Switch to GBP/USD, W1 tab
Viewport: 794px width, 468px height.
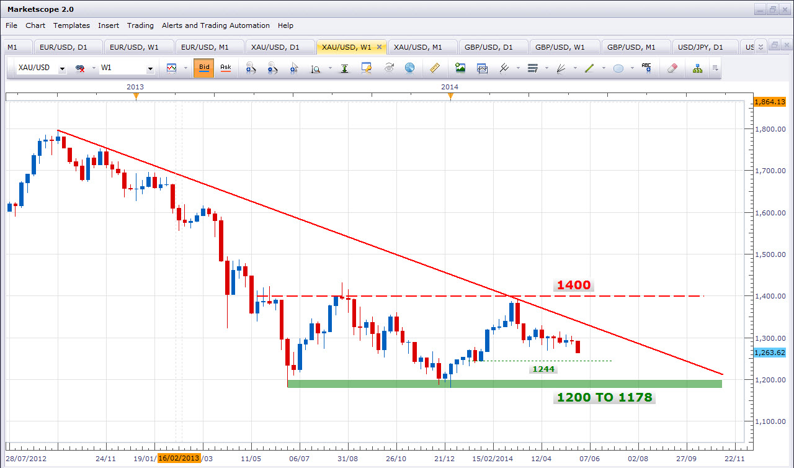564,47
